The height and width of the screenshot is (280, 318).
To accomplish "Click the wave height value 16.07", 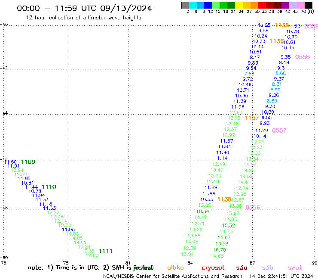I will pos(224,237).
